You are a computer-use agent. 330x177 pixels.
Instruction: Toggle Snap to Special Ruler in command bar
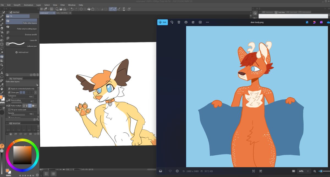115,9
